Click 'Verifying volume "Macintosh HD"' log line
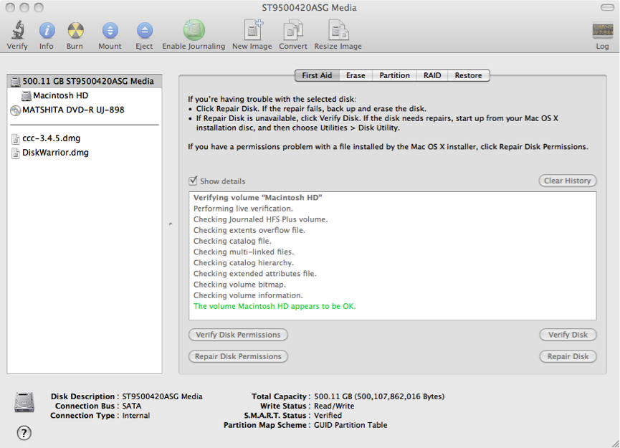 tap(257, 197)
